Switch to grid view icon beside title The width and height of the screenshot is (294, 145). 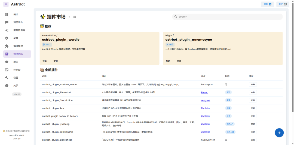pyautogui.click(x=74, y=17)
